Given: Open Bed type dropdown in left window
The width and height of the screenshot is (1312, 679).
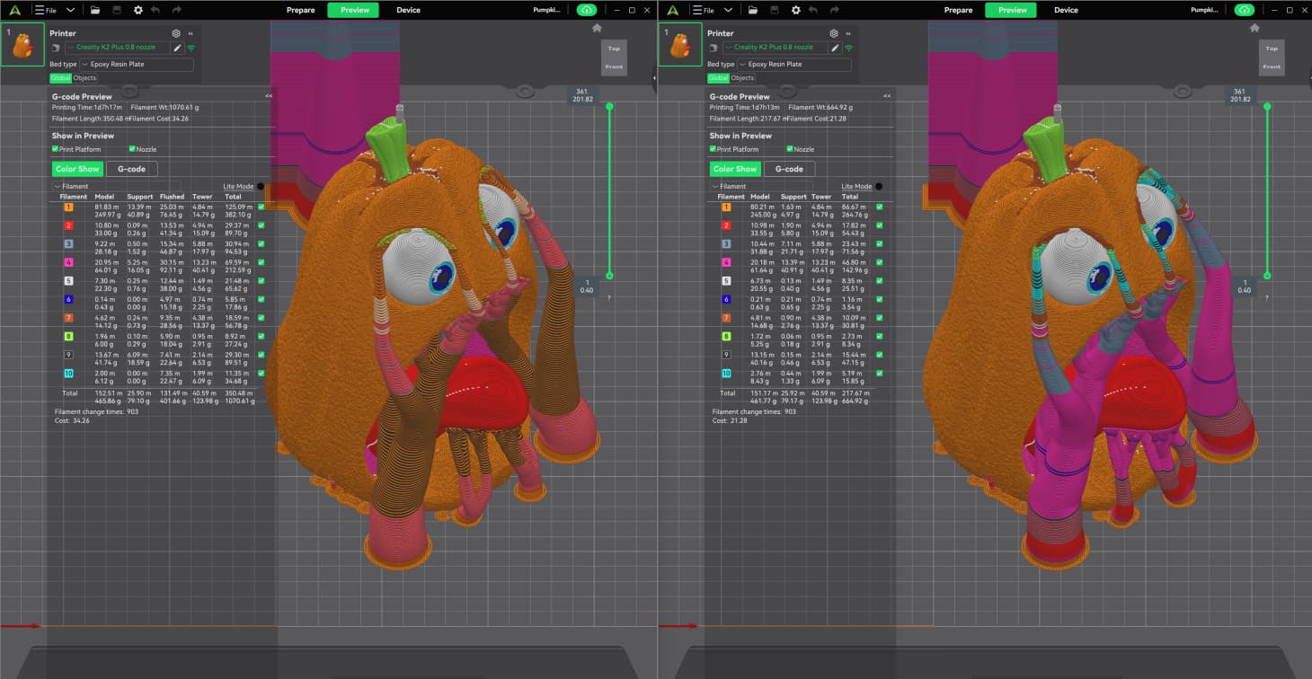Looking at the screenshot, I should pyautogui.click(x=137, y=65).
